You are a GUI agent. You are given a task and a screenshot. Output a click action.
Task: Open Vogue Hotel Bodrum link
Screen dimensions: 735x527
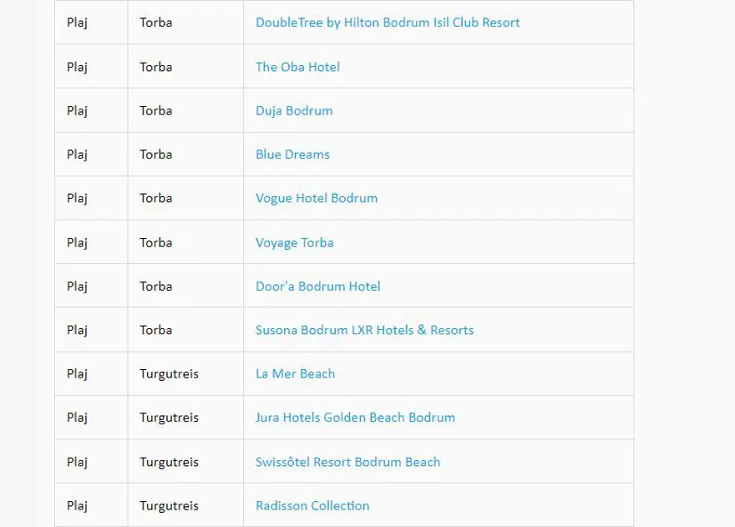[317, 198]
